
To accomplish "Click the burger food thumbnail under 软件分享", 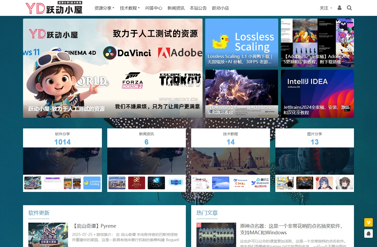I will (x=72, y=183).
